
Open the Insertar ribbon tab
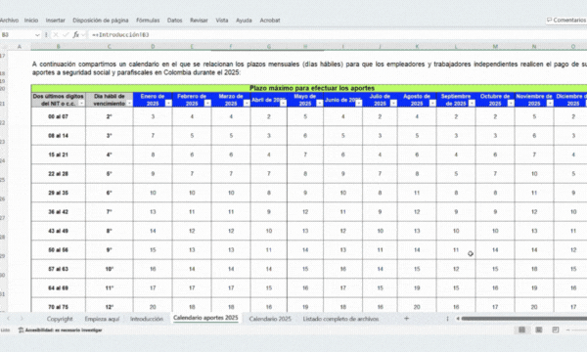coord(56,21)
